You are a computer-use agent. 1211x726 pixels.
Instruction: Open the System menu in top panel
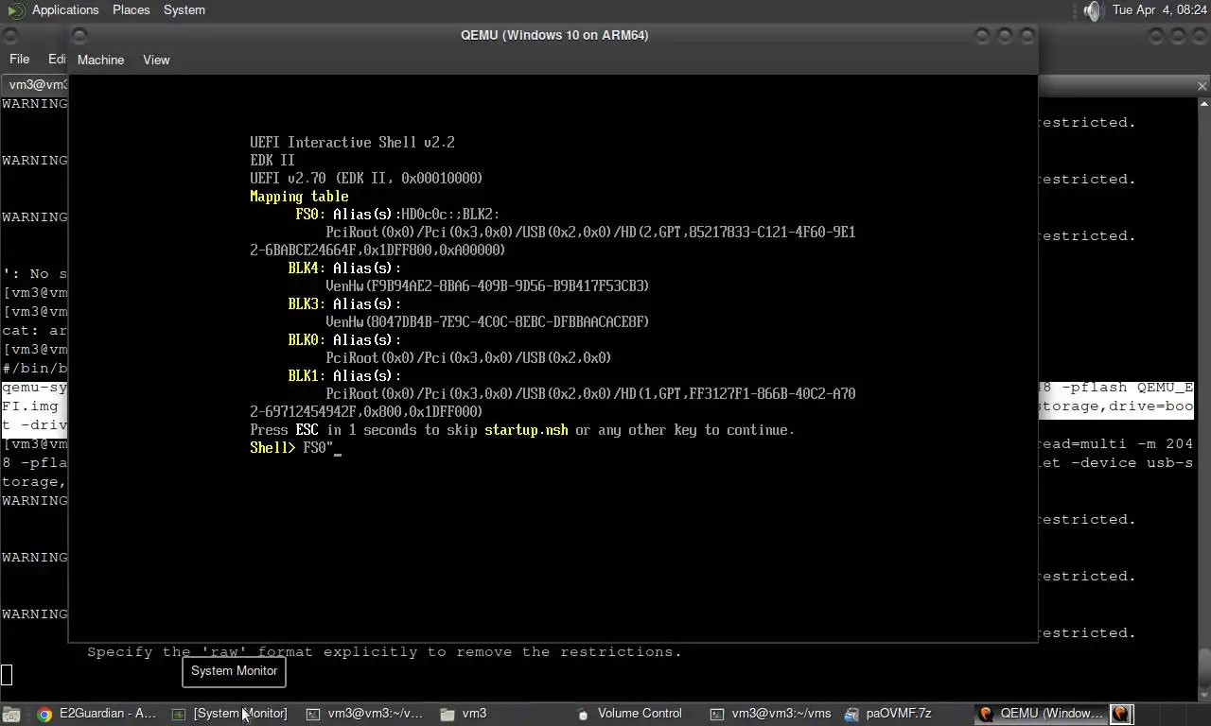184,9
